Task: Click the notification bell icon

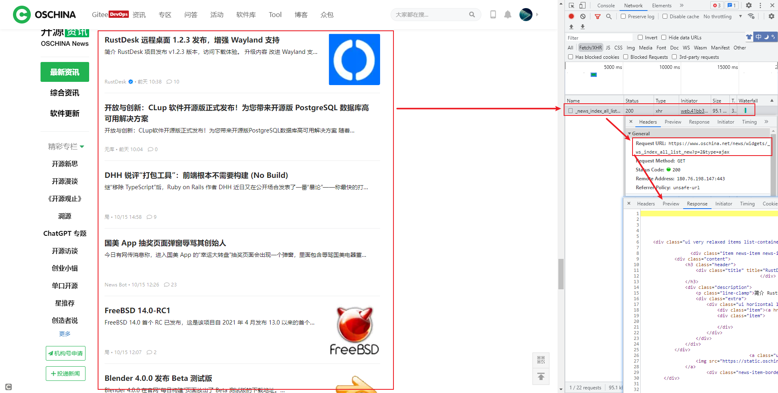Action: coord(508,14)
